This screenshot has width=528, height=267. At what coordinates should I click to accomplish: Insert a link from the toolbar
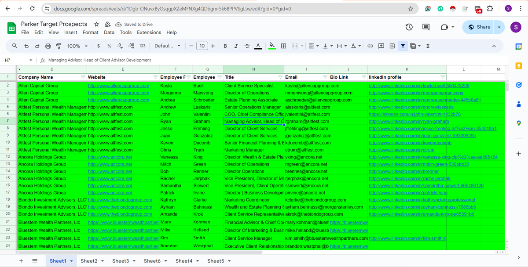pyautogui.click(x=370, y=46)
